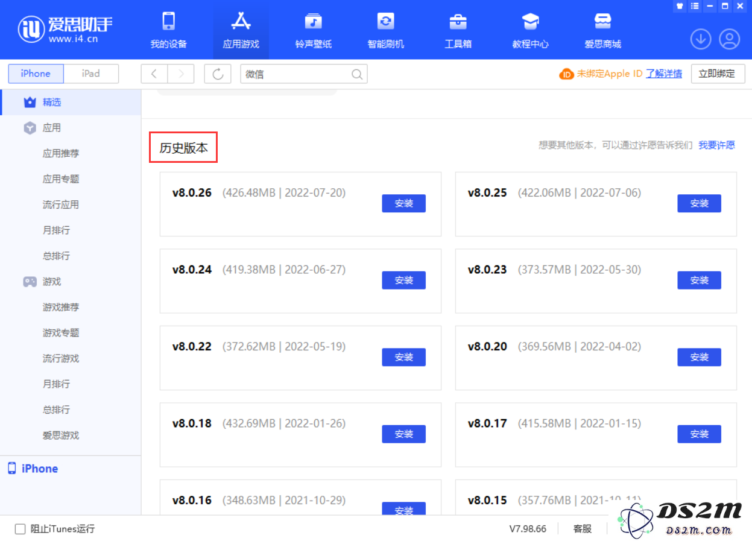Click the 爱思助手 logo
This screenshot has width=752, height=541.
(65, 29)
